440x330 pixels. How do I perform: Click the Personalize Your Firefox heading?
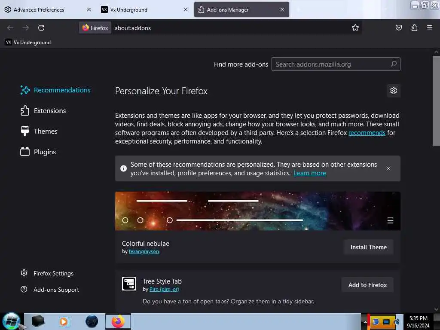tap(161, 91)
